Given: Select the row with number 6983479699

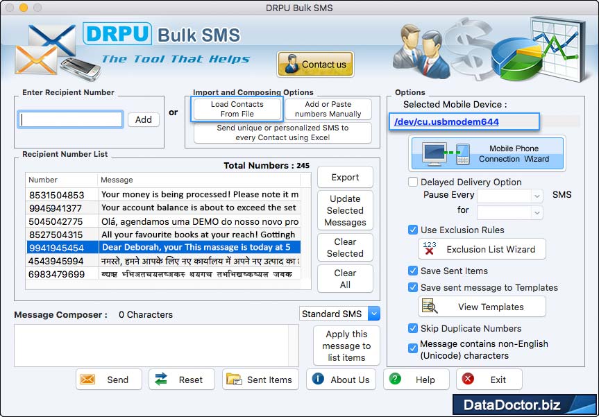Looking at the screenshot, I should [163, 274].
